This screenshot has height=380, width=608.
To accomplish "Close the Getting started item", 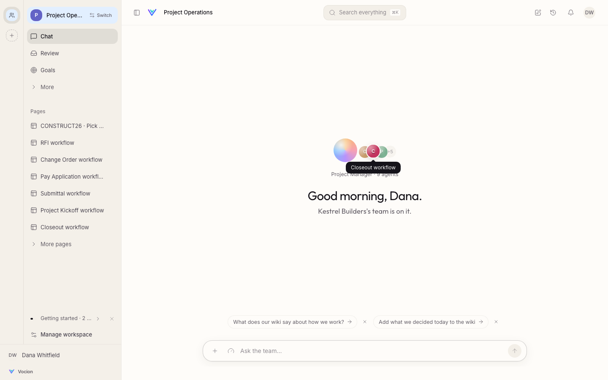I will [x=112, y=319].
